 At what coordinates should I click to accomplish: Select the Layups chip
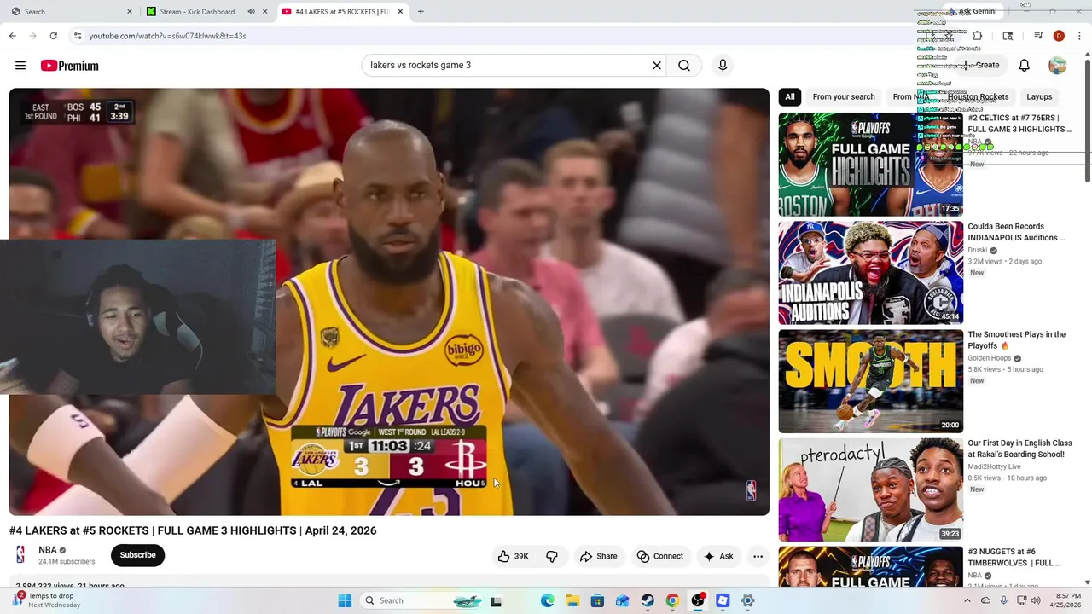click(x=1039, y=97)
